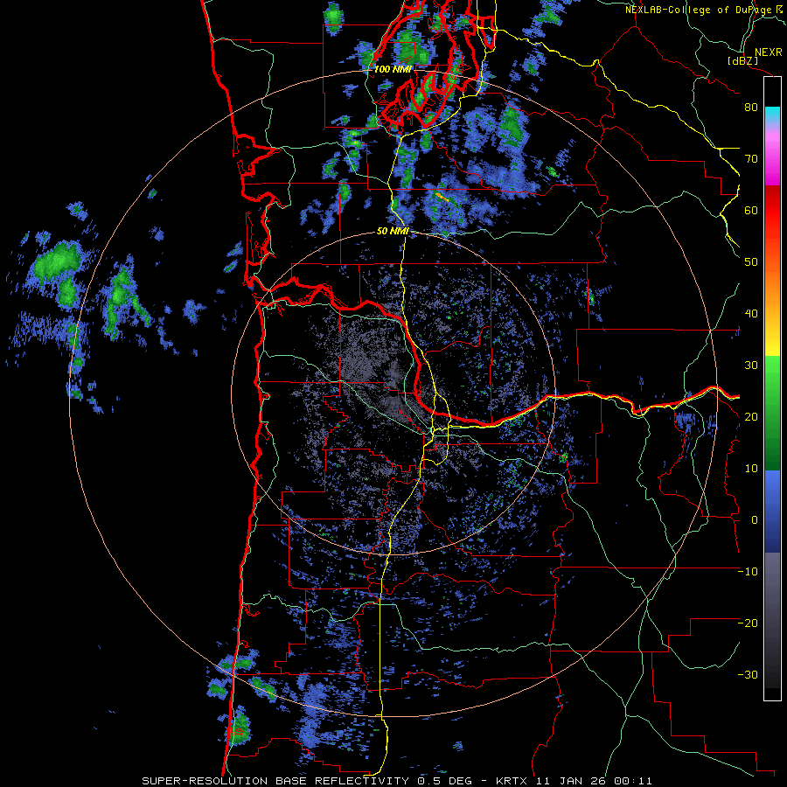Screen dimensions: 787x787
Task: Click the 11 JAN 26 00:11 timestamp
Action: pos(596,781)
